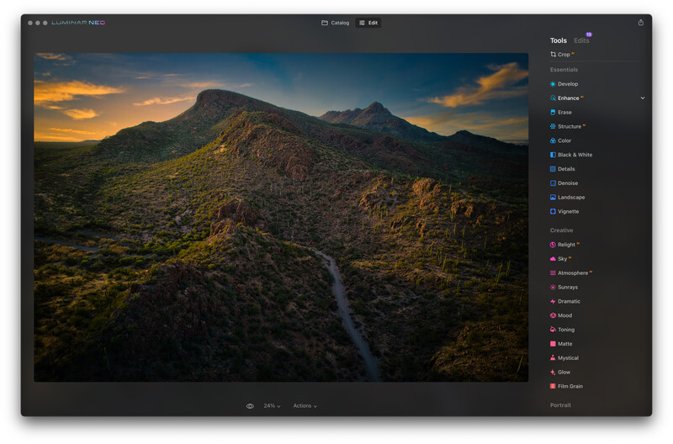Click the Creative section heading
Screen dimensions: 673x444
pos(561,230)
